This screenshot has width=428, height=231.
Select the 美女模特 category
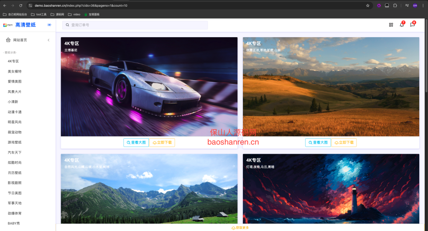[x=15, y=71]
